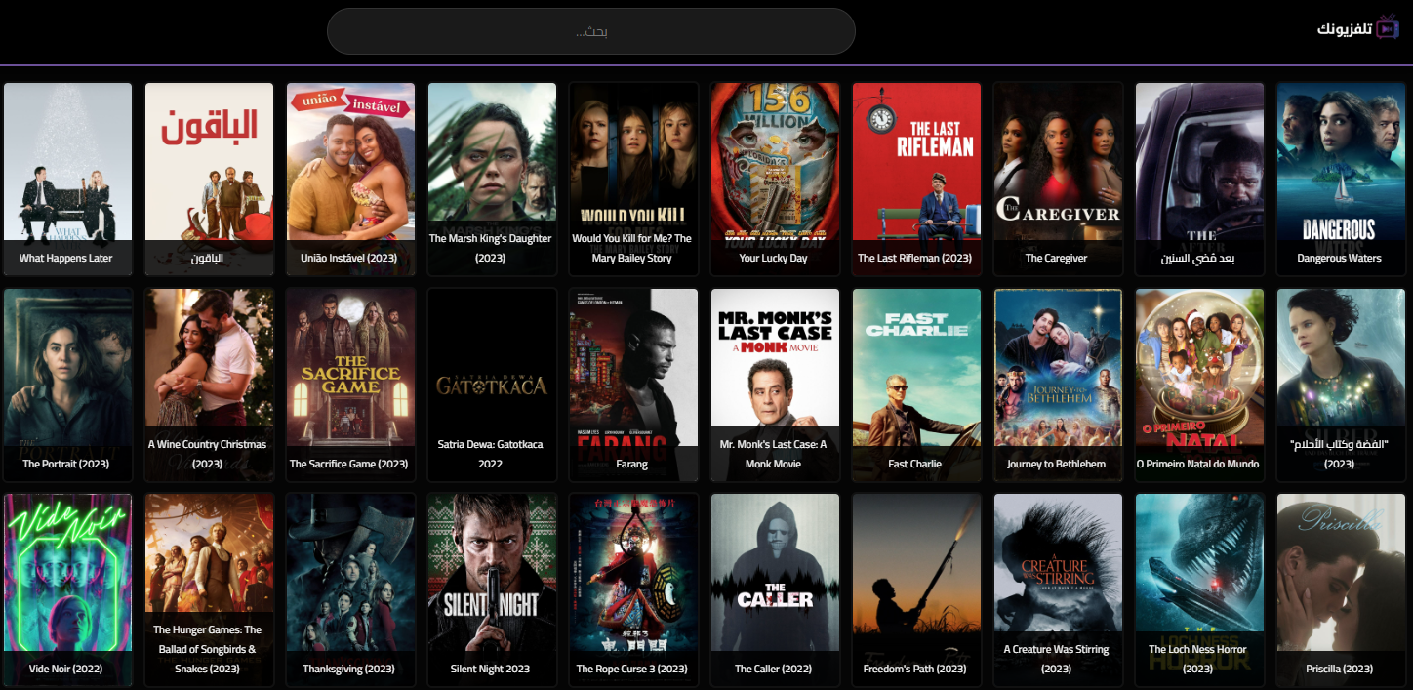Open The Marsh King's Daughter poster
The image size is (1413, 690).
click(493, 179)
